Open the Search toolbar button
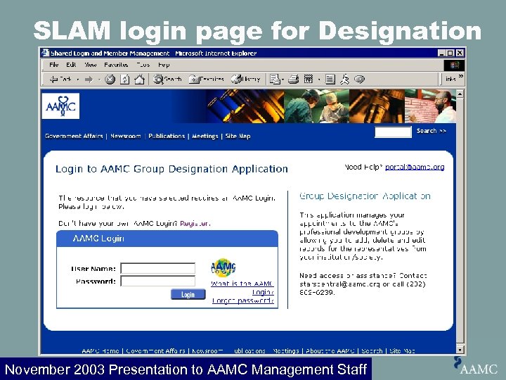 coord(167,79)
